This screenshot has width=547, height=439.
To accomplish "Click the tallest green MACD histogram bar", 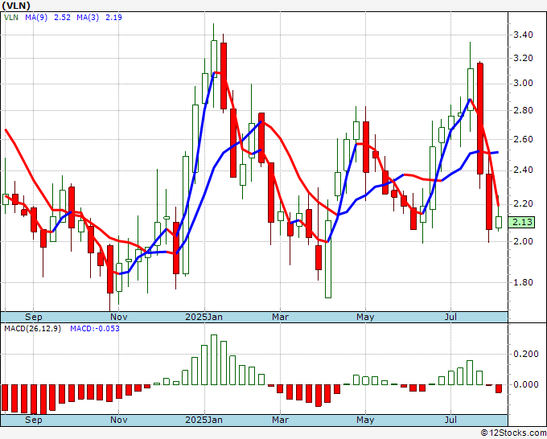I will [x=214, y=359].
